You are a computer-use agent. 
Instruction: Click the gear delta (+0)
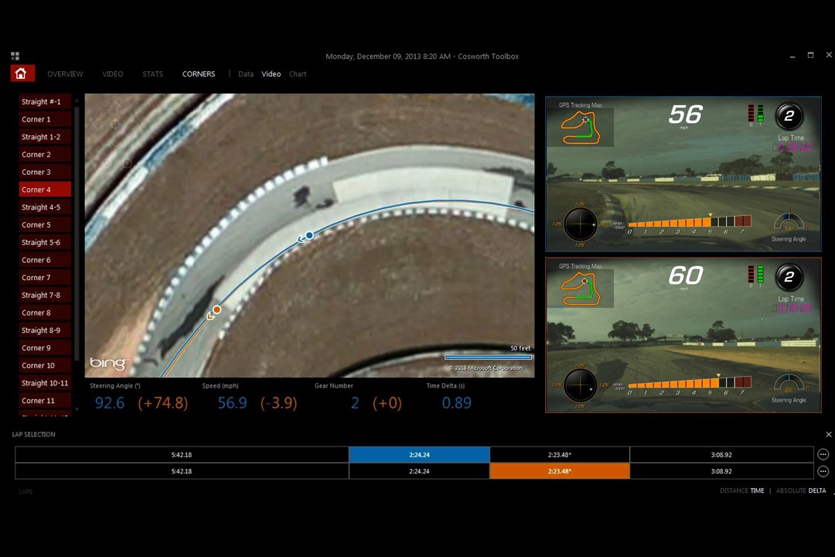pos(387,402)
